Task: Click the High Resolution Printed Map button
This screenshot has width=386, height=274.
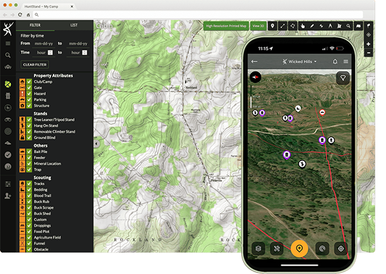Action: click(x=226, y=26)
